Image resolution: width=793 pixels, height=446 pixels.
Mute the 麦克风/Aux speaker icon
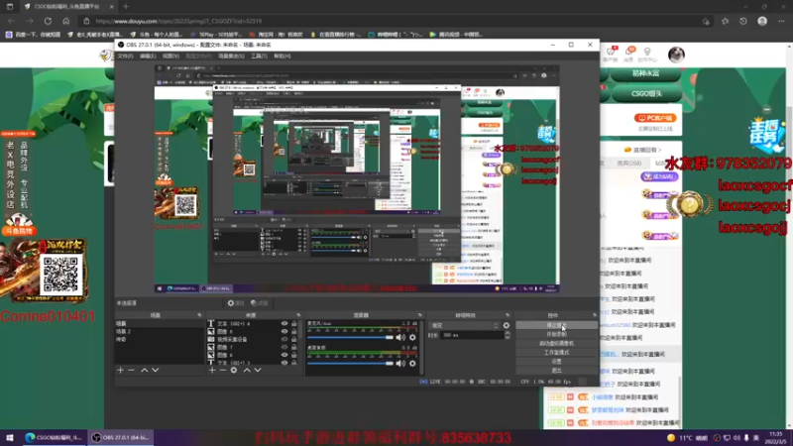pyautogui.click(x=400, y=337)
